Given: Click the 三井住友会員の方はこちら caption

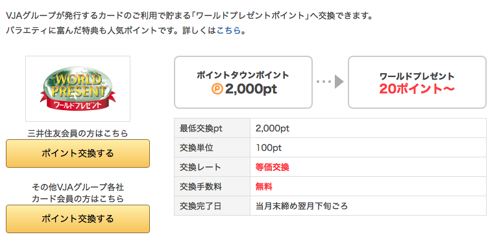Looking at the screenshot, I should [78, 133].
